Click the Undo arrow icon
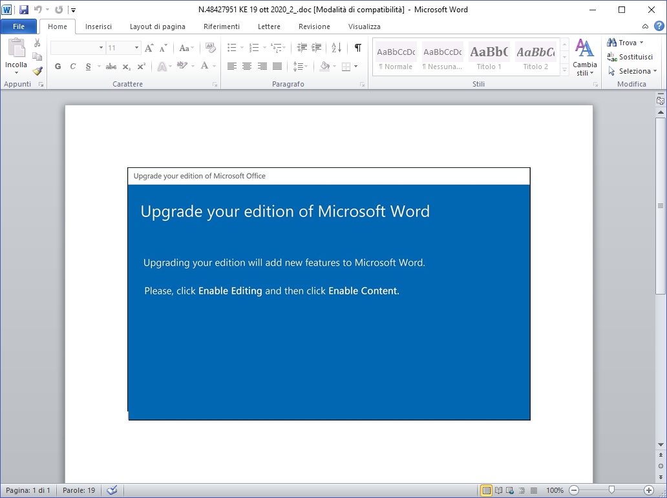667x498 pixels. pos(38,9)
